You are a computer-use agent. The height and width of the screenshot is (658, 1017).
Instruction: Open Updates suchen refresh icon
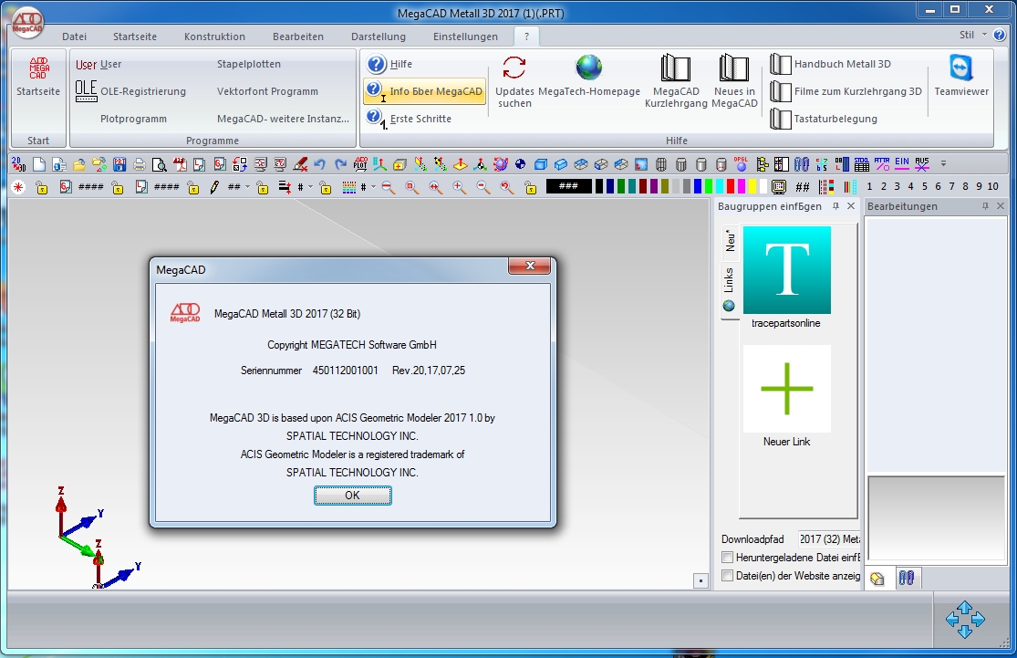click(514, 80)
